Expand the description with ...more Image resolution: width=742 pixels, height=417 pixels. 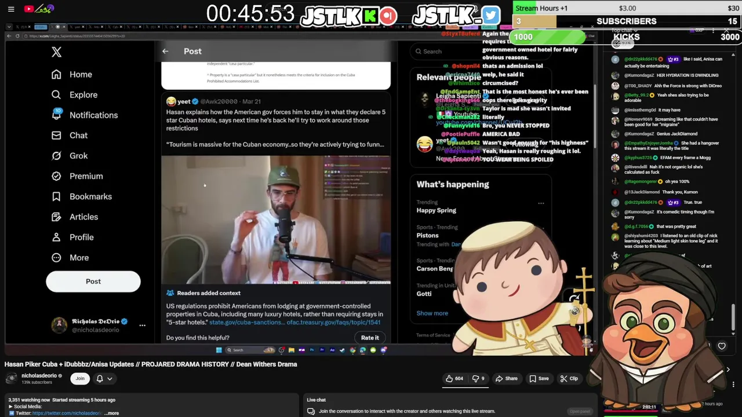(112, 413)
